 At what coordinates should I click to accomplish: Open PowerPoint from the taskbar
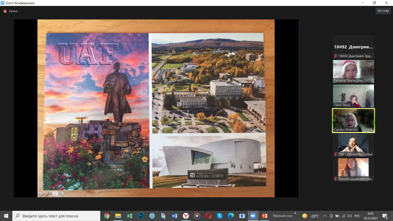[264, 216]
